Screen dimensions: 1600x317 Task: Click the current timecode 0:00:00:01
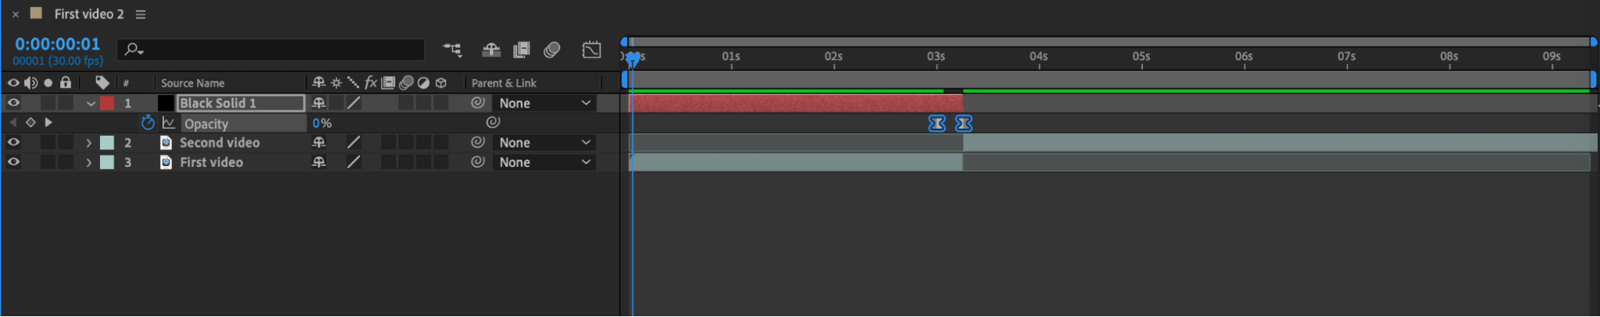tap(58, 44)
